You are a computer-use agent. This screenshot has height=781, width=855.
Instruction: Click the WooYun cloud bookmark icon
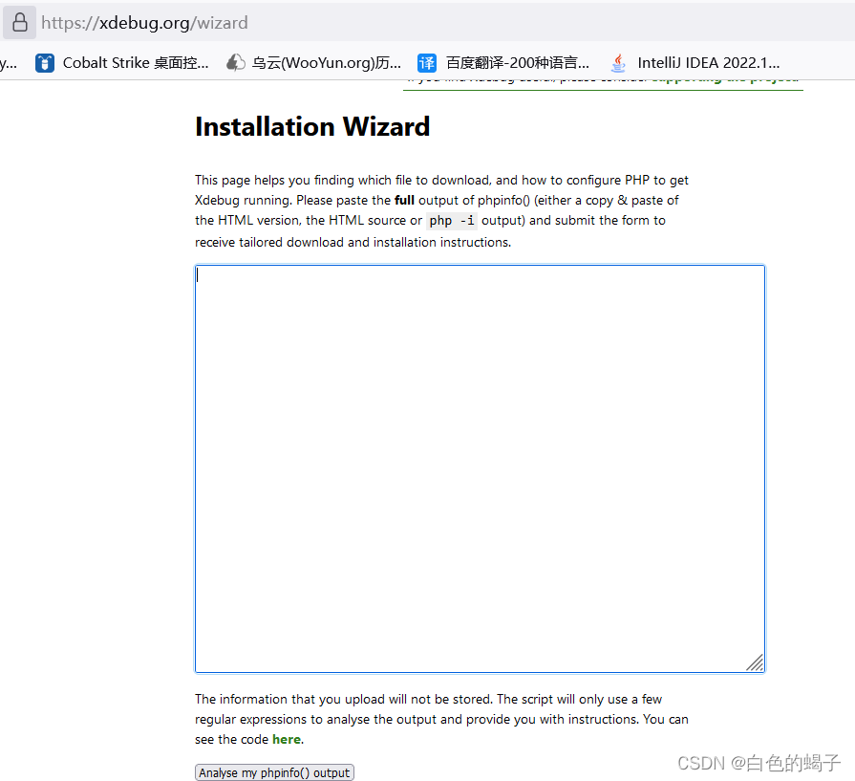(x=235, y=63)
